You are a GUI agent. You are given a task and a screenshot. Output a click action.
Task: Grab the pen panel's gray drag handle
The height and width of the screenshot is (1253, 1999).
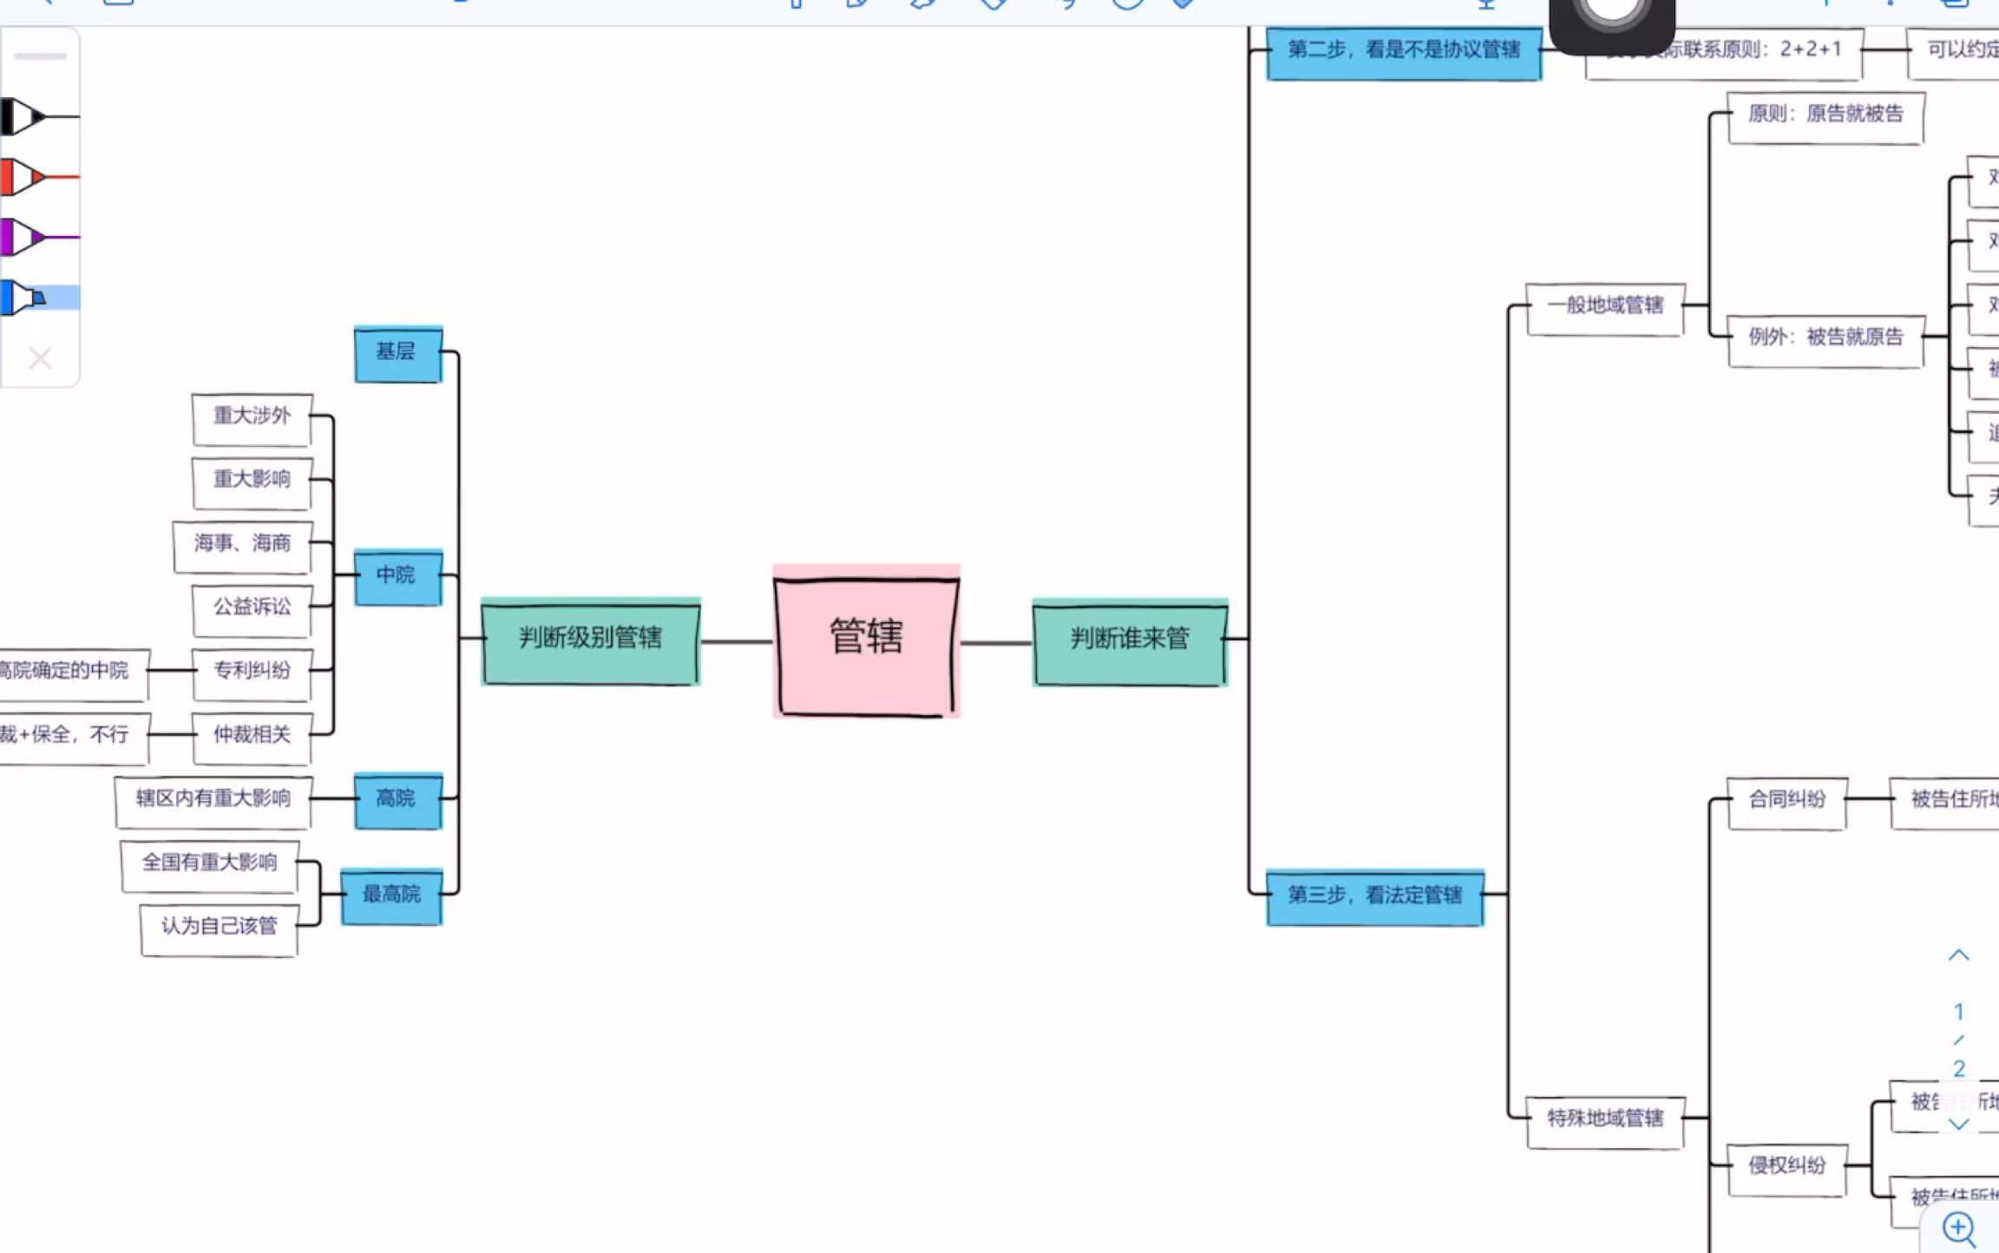click(x=40, y=56)
